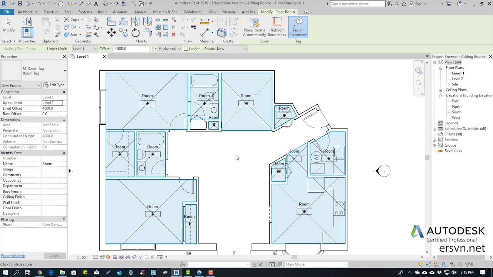Viewport: 493px width, 277px height.
Task: Click Temporary Hide/Isolate glasses icon
Action: point(134,257)
